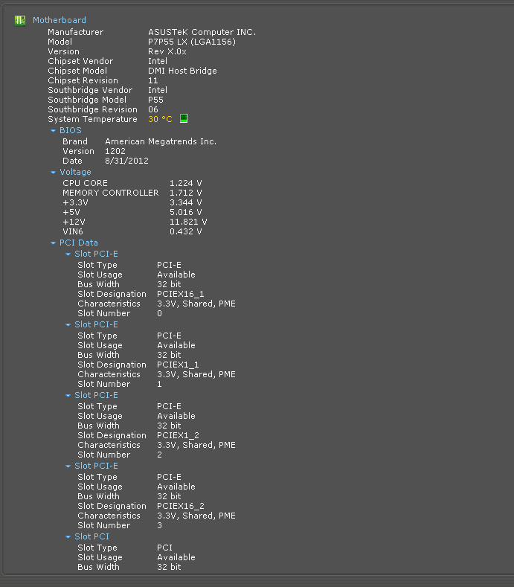The height and width of the screenshot is (587, 514).
Task: Collapse the Slot PCI-E group for PCIEX1_2
Action: click(68, 396)
